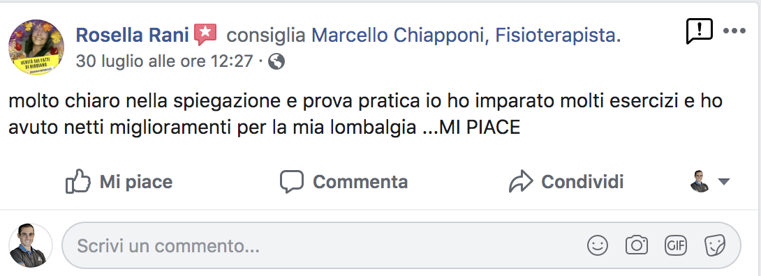The image size is (761, 276).
Task: Open the Marcello Chiapponi, Fisioterapista page link
Action: pos(466,35)
